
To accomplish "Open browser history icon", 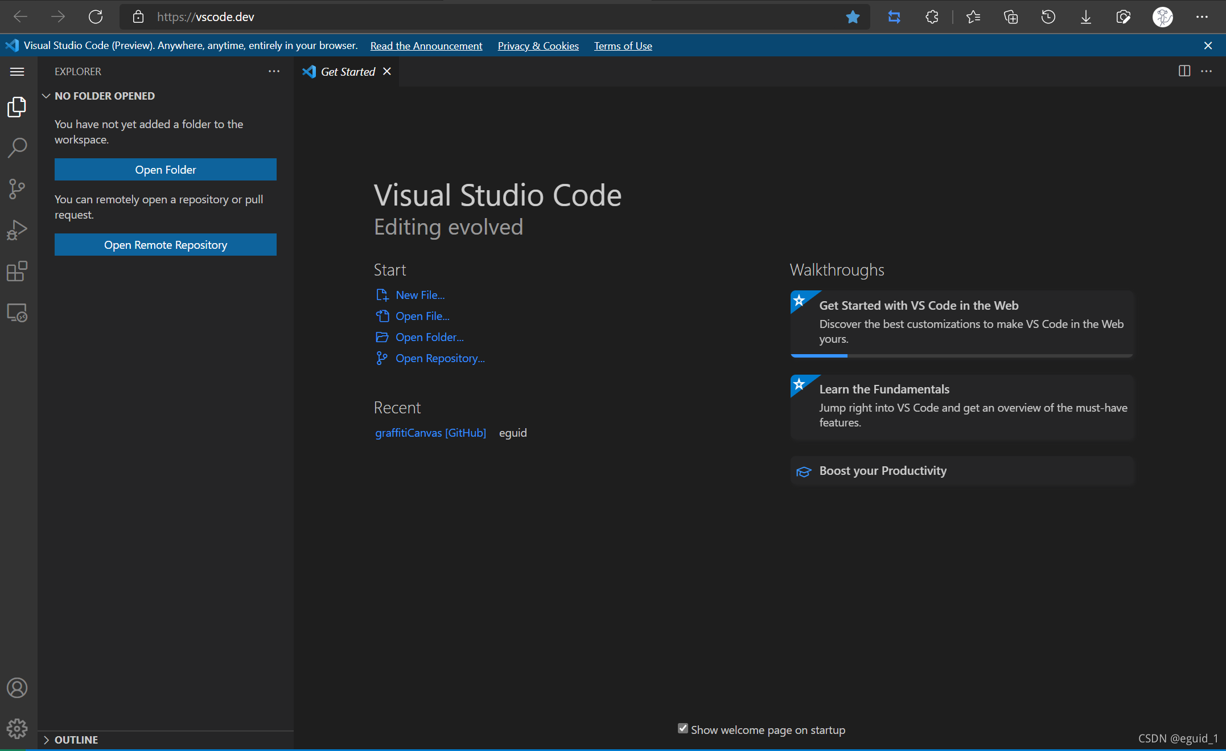I will coord(1048,17).
